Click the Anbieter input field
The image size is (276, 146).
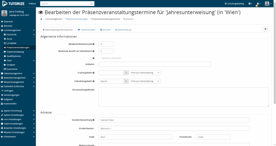pyautogui.click(x=155, y=64)
